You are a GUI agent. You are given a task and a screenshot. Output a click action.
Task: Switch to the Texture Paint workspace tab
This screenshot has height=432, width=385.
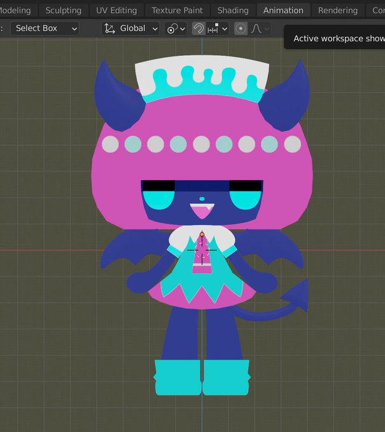coord(177,10)
